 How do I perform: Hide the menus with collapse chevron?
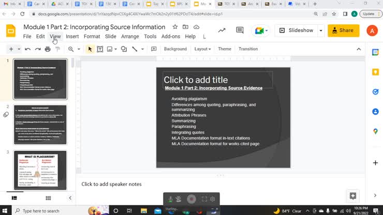click(359, 49)
